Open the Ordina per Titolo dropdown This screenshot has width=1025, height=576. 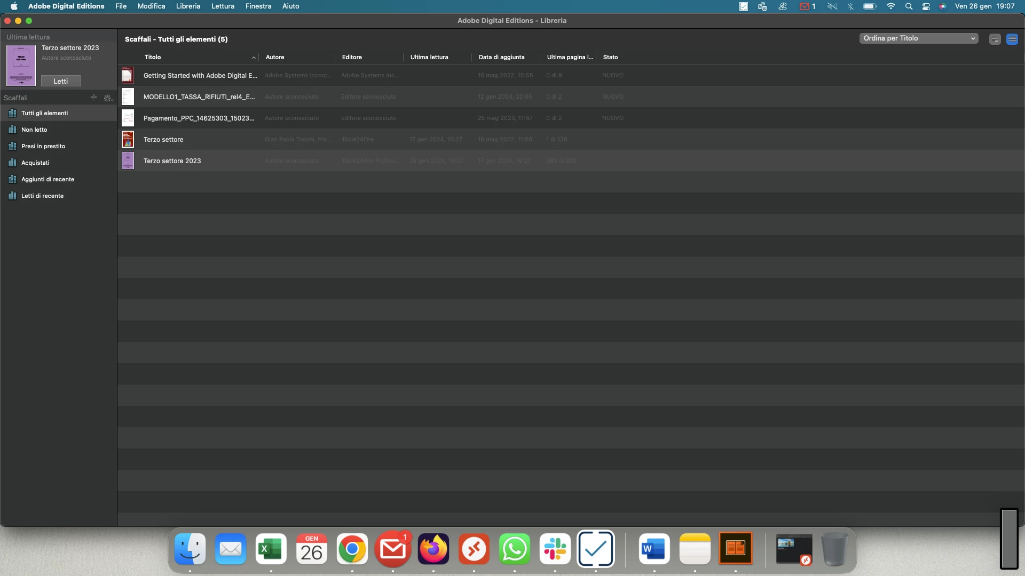tap(919, 38)
